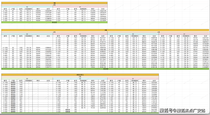Select the room number cell 3-302

point(58,110)
